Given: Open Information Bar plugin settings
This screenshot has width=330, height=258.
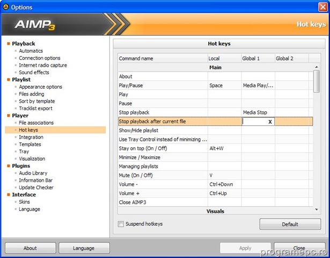Looking at the screenshot, I should coord(35,180).
